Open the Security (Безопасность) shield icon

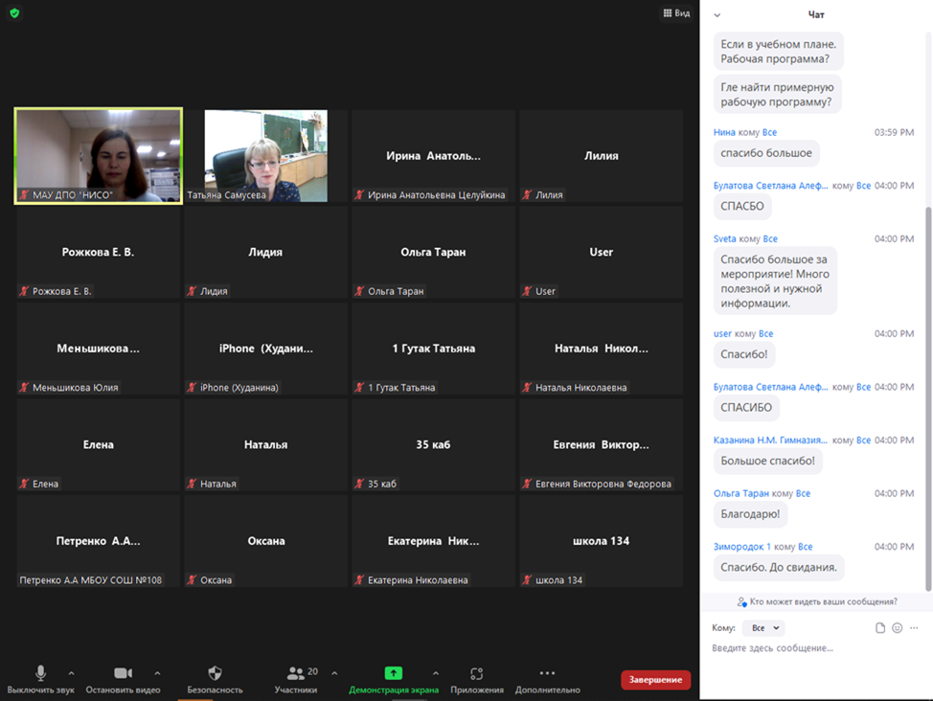pyautogui.click(x=215, y=673)
